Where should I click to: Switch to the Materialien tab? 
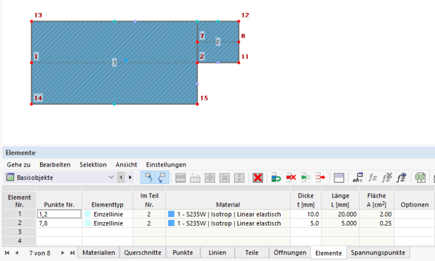[x=98, y=252]
